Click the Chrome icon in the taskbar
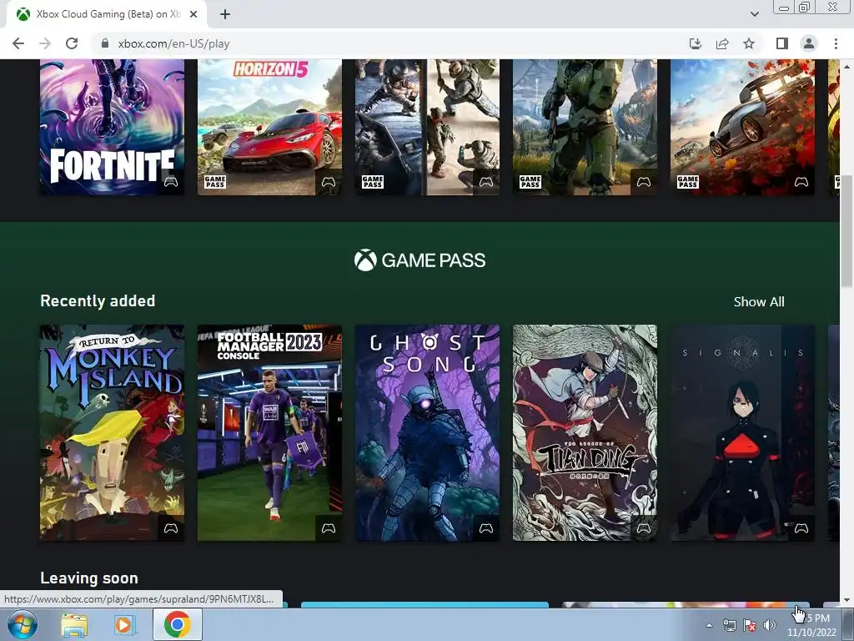854x641 pixels. pyautogui.click(x=177, y=624)
